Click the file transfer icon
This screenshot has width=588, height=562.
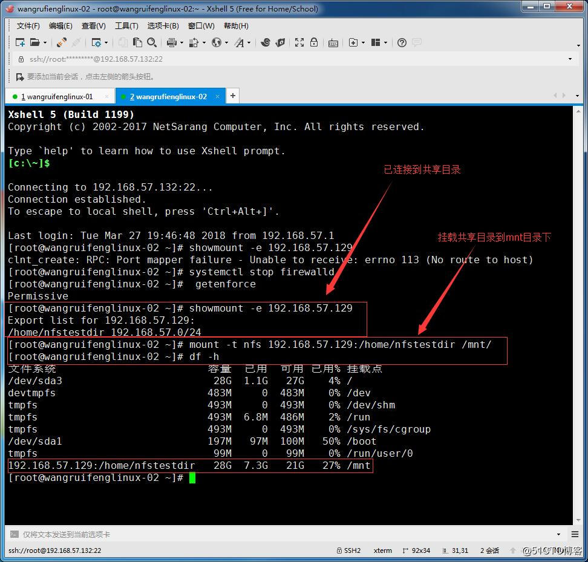click(194, 42)
